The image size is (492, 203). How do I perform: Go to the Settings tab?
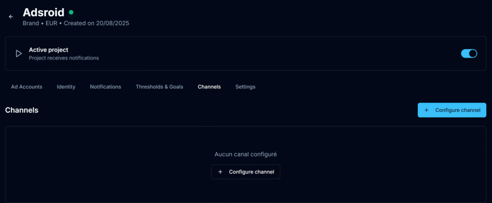click(246, 87)
